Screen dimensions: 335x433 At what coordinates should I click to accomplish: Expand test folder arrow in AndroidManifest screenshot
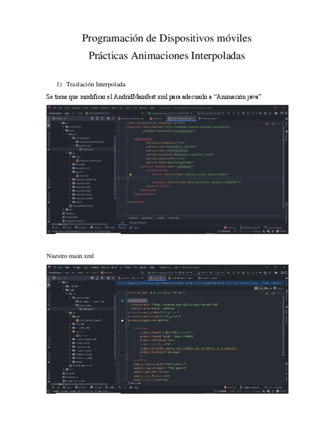[x=63, y=209]
